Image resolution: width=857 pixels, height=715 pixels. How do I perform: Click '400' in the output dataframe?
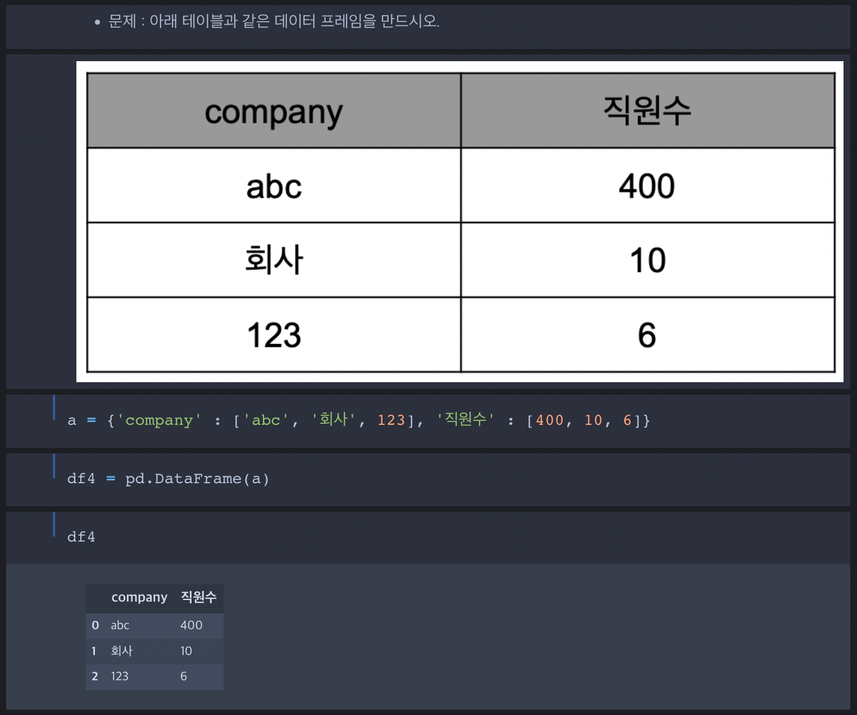click(x=192, y=625)
